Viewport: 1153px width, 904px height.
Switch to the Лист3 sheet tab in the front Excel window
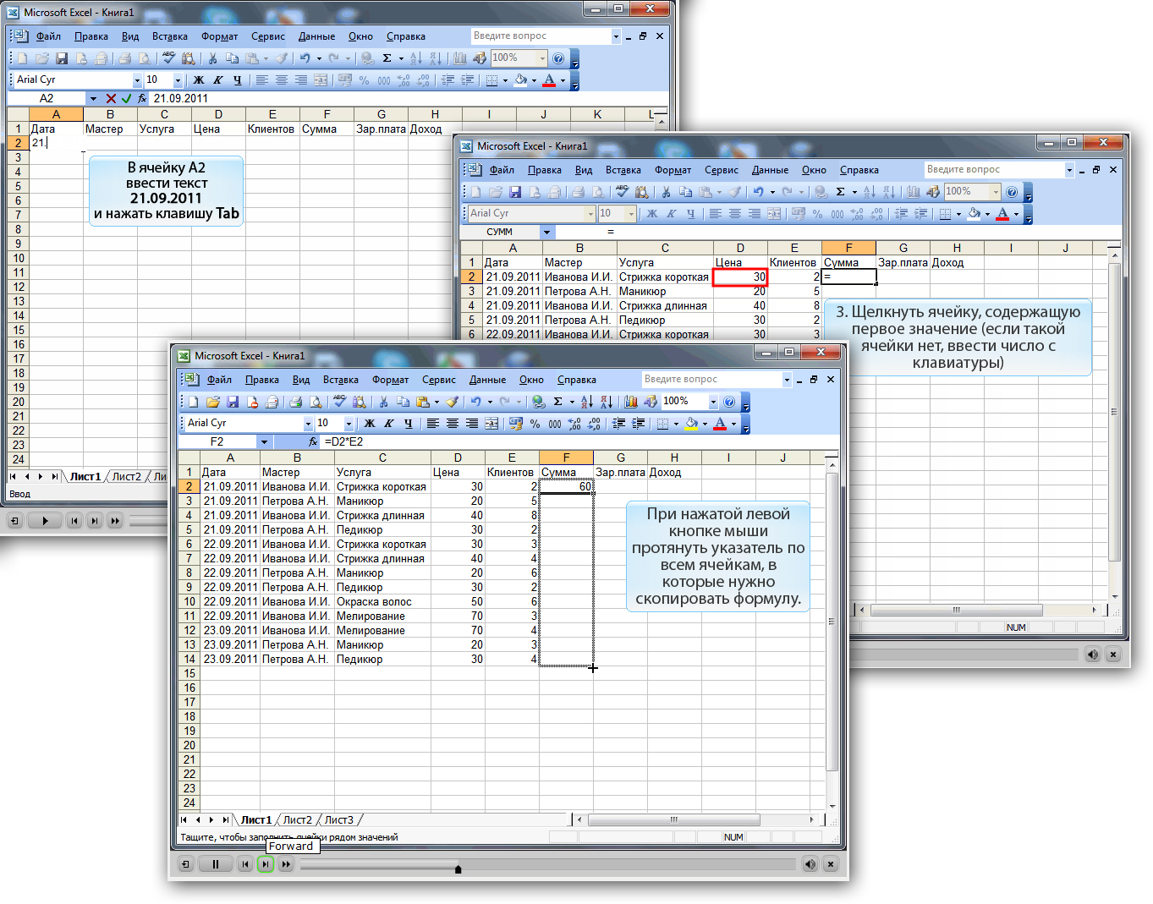click(339, 819)
